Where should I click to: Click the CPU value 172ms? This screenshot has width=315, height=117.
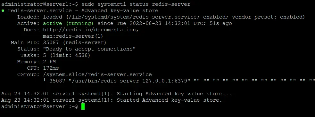click(51, 68)
